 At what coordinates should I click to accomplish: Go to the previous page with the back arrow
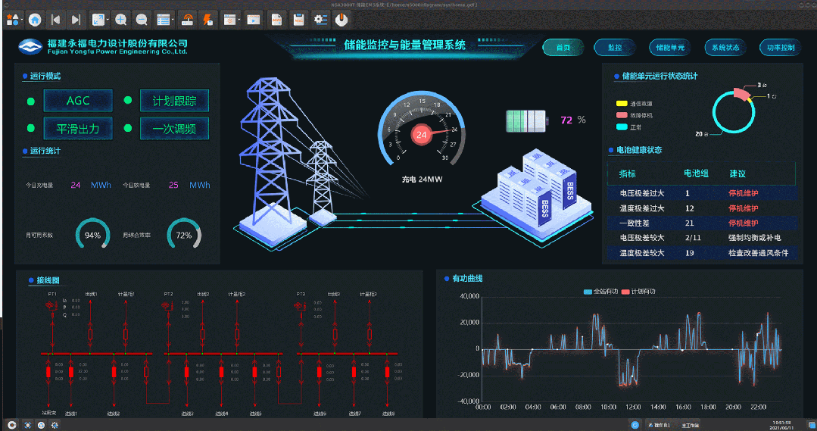click(55, 19)
